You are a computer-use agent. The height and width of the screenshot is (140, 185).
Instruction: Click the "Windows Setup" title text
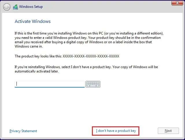(31, 7)
